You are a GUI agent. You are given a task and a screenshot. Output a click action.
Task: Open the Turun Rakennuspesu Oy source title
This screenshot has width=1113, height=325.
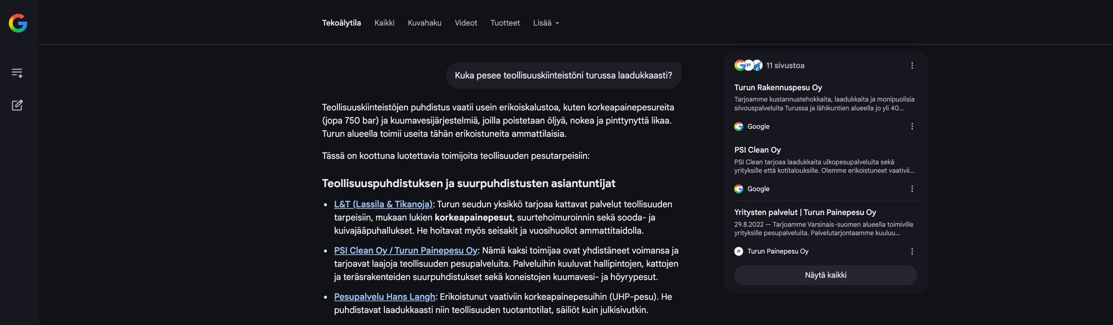coord(778,87)
